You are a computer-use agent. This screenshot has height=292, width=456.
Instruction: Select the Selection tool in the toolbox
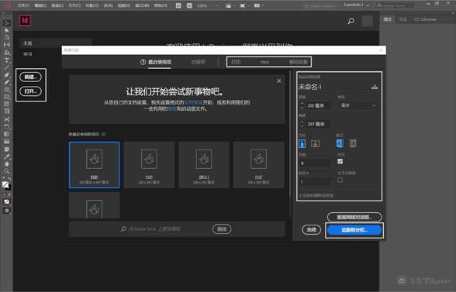7,23
